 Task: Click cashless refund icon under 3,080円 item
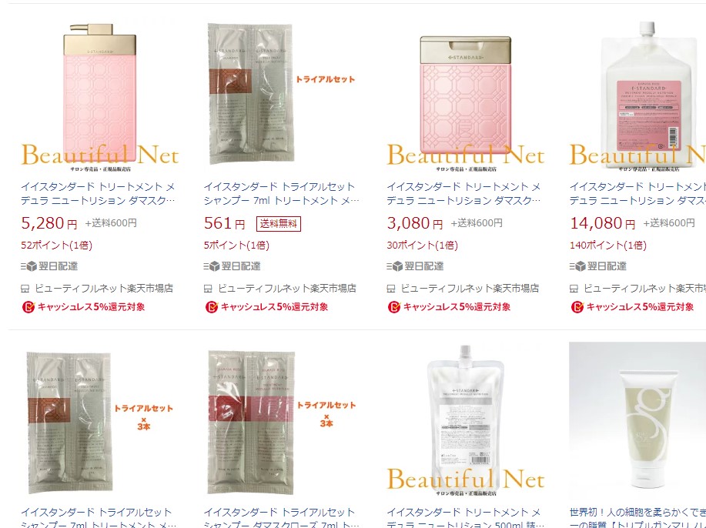click(394, 307)
